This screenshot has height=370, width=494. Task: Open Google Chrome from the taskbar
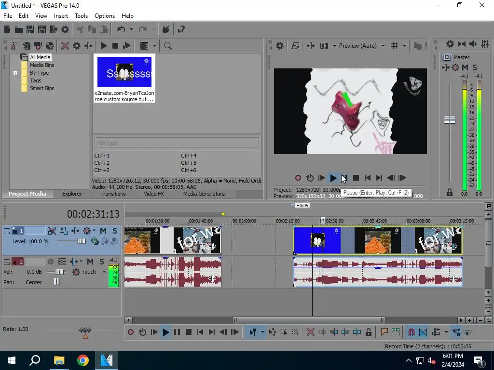point(83,360)
